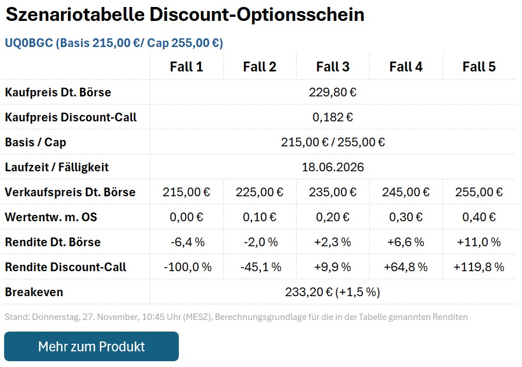This screenshot has width=522, height=367.
Task: Select the 18.06.2026 maturity date cell
Action: point(332,167)
